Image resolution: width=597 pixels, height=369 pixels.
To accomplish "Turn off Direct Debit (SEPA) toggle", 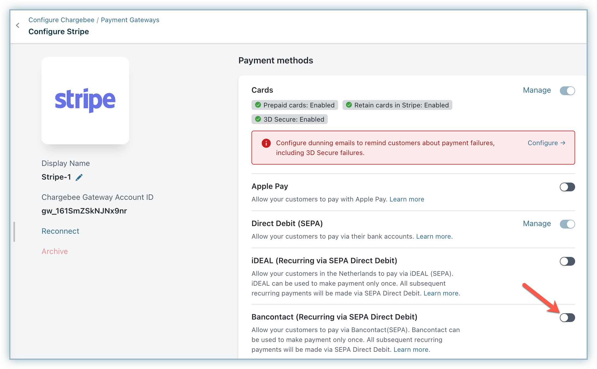I will coord(567,224).
